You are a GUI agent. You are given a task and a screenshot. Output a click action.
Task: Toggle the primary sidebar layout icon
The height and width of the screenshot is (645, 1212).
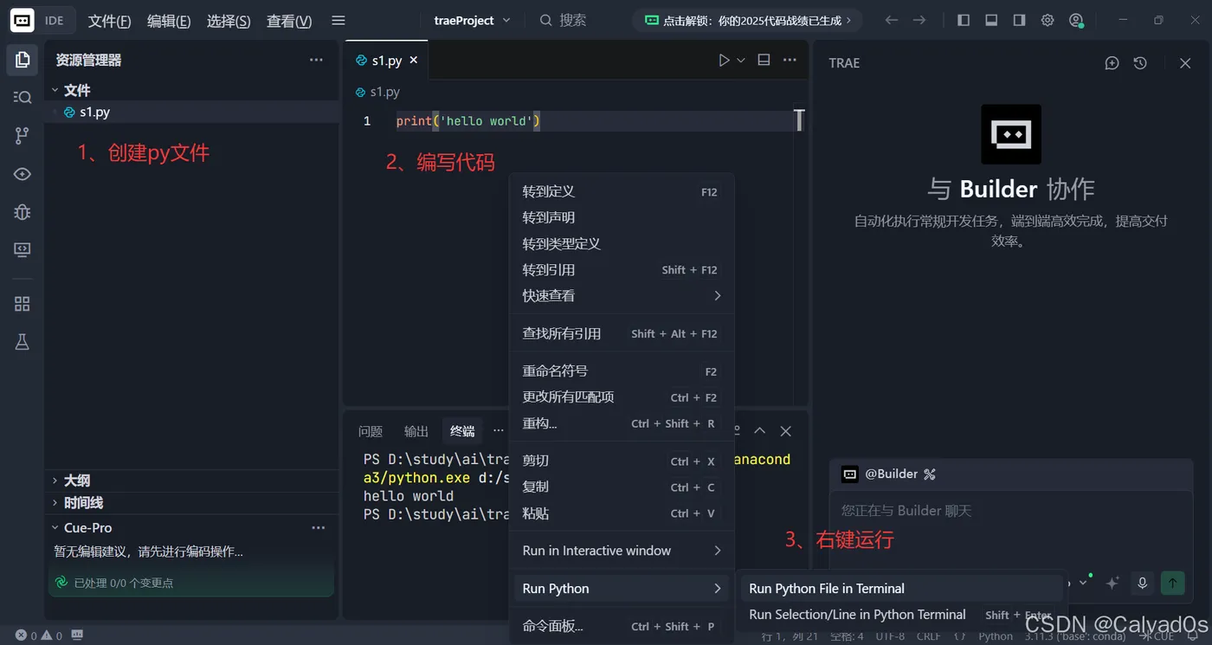(963, 20)
